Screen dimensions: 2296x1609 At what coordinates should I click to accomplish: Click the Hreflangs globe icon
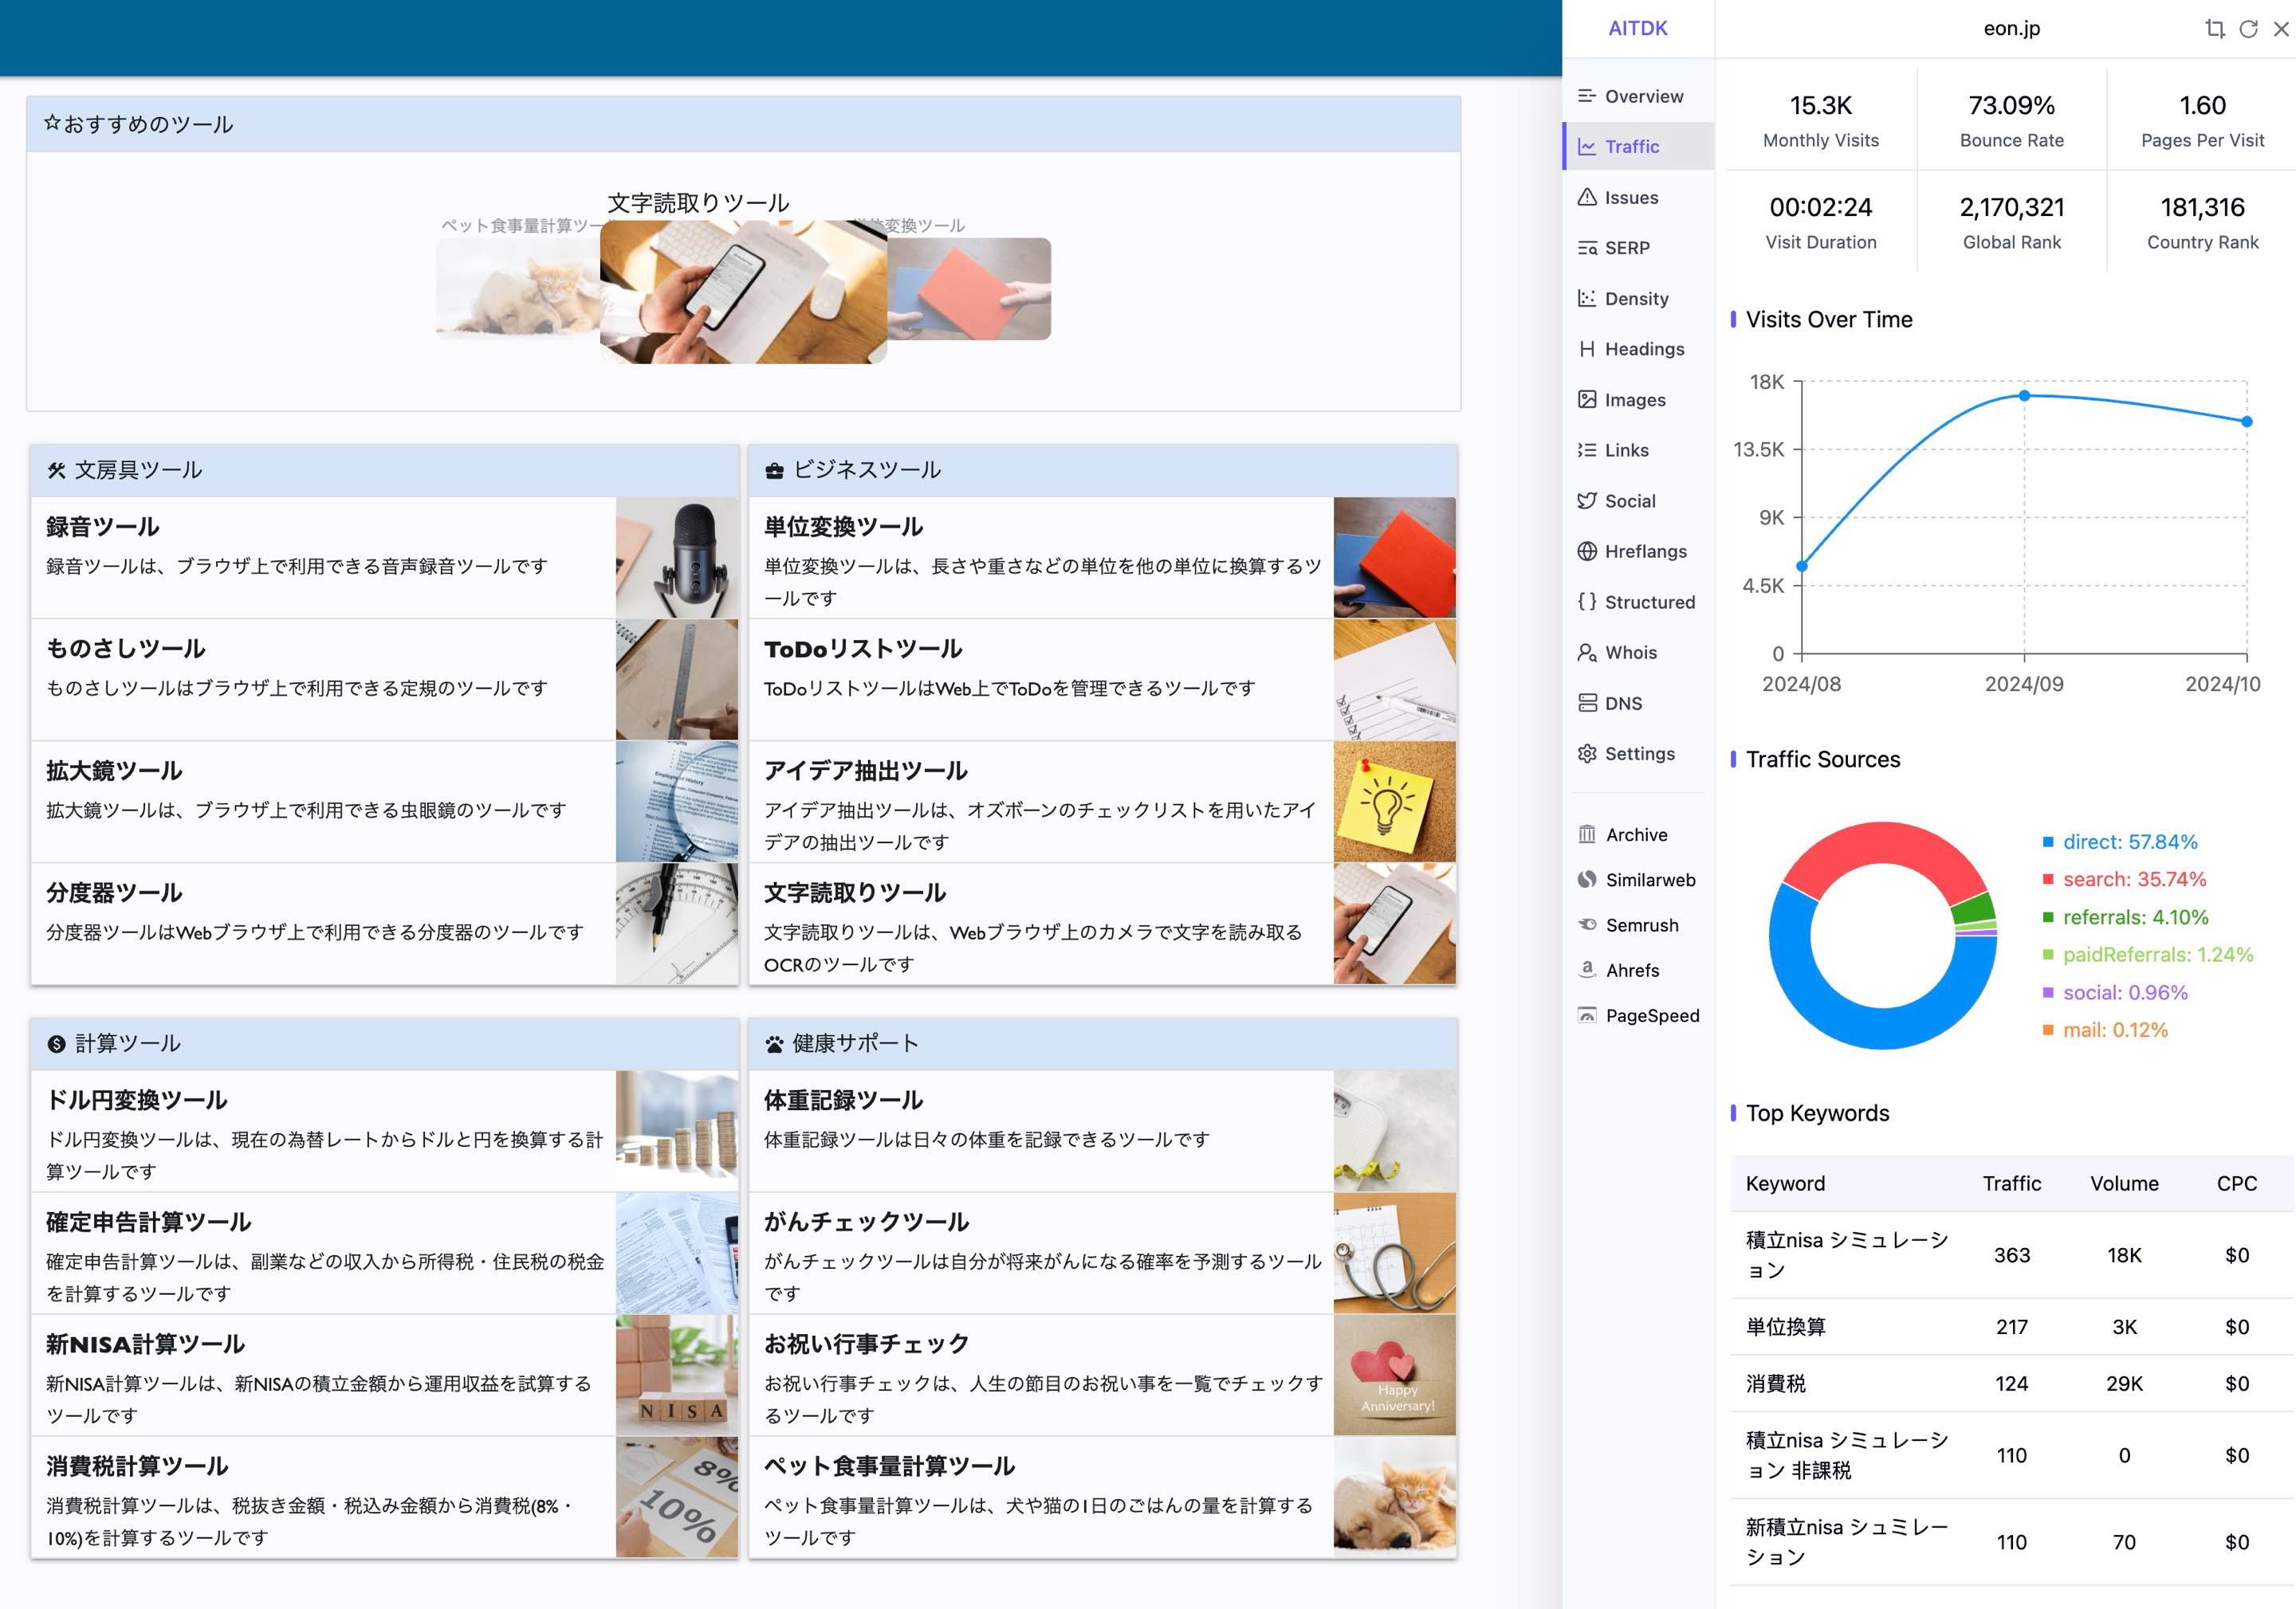coord(1587,551)
